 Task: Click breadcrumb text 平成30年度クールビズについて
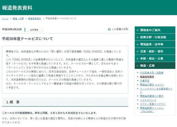click(x=61, y=19)
